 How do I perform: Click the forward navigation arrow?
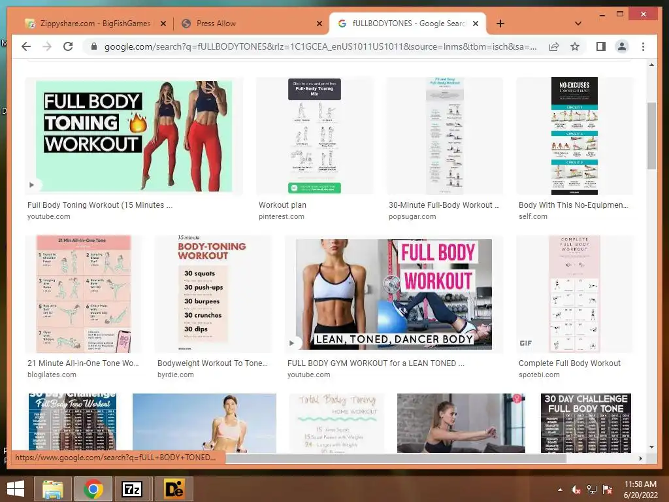point(47,46)
